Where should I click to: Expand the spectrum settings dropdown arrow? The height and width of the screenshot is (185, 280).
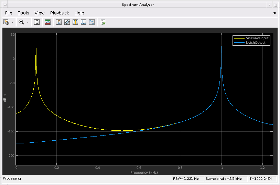[x=12, y=22]
